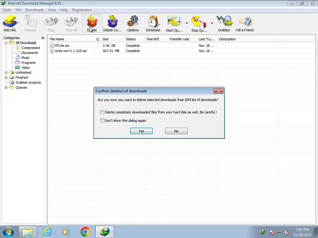Click the Delete Completed toolbar icon
The height and width of the screenshot is (238, 318).
point(112,23)
